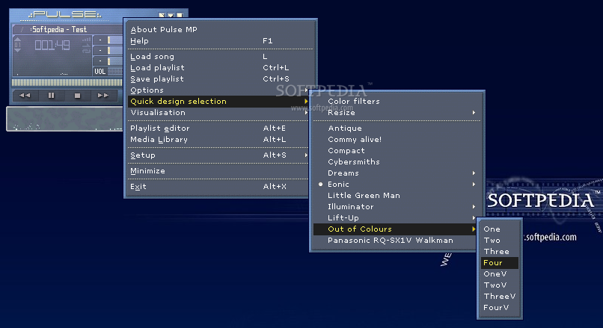
Task: Click the diagonal-arrow title bar icon in Pulse
Action: [162, 15]
